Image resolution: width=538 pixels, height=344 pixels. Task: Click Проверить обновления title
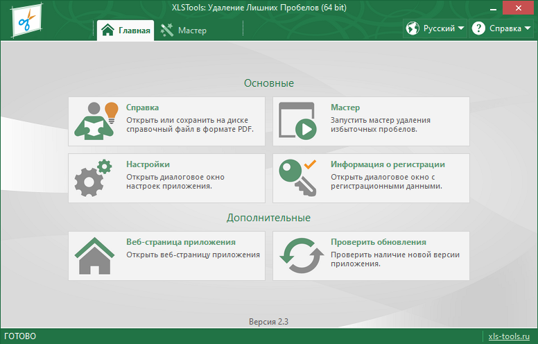tap(379, 242)
